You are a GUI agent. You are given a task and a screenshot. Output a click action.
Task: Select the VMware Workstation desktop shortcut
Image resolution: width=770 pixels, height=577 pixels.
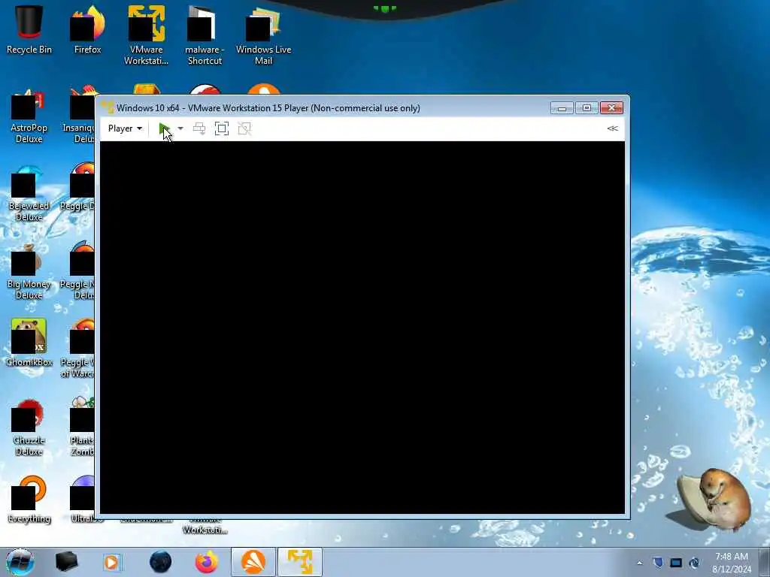(x=146, y=35)
